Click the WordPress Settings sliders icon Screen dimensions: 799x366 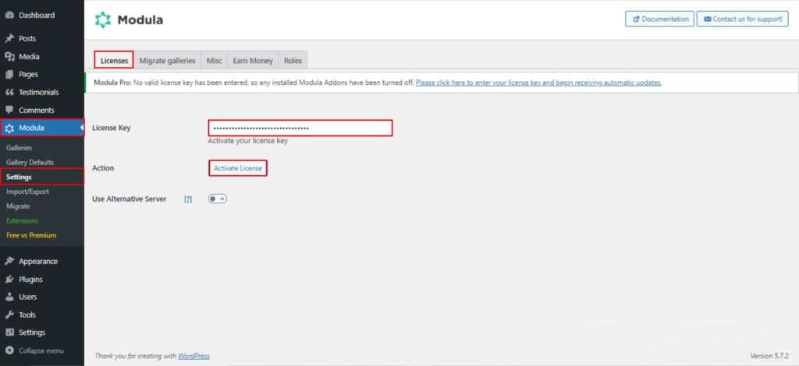pos(9,333)
